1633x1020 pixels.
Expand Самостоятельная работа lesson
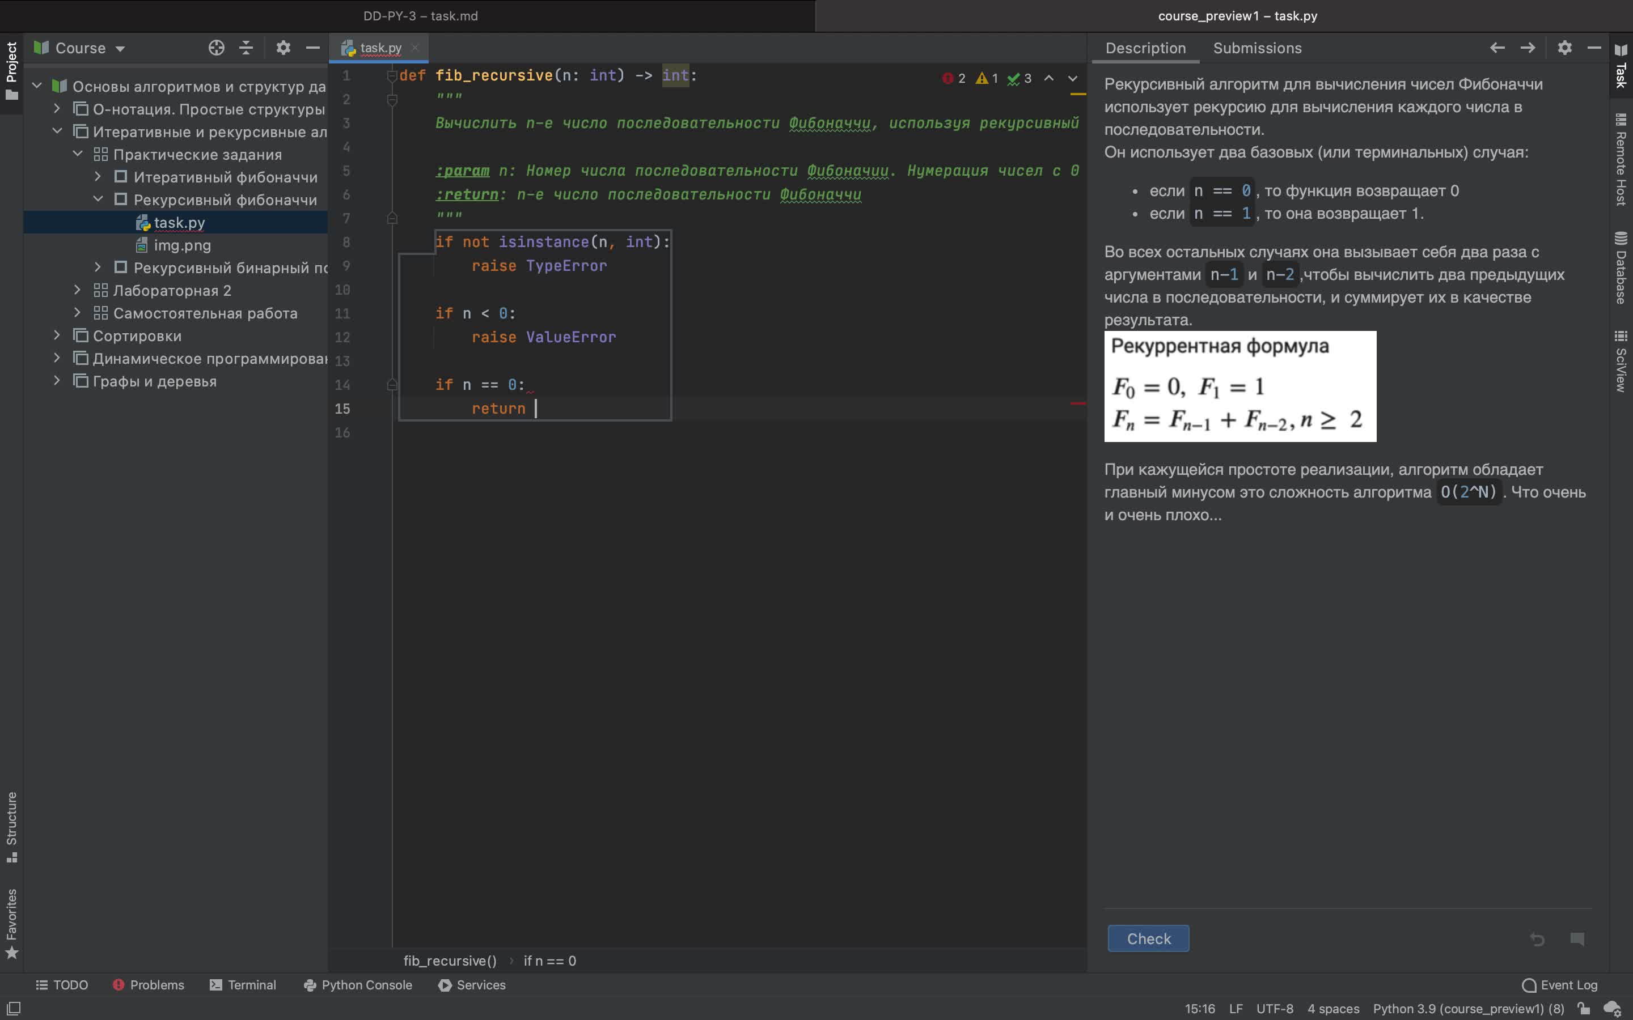(x=78, y=312)
